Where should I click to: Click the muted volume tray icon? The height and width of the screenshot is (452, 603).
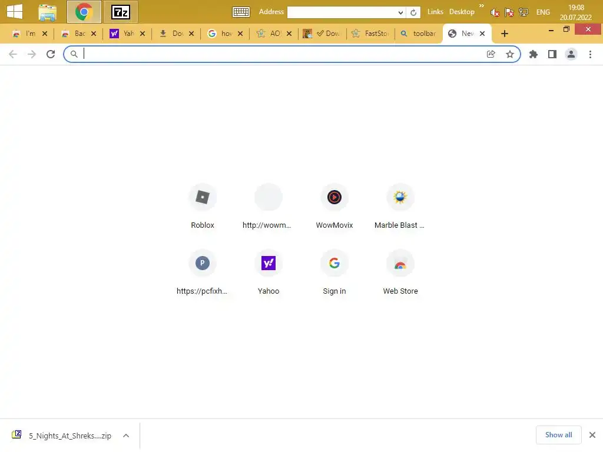495,12
